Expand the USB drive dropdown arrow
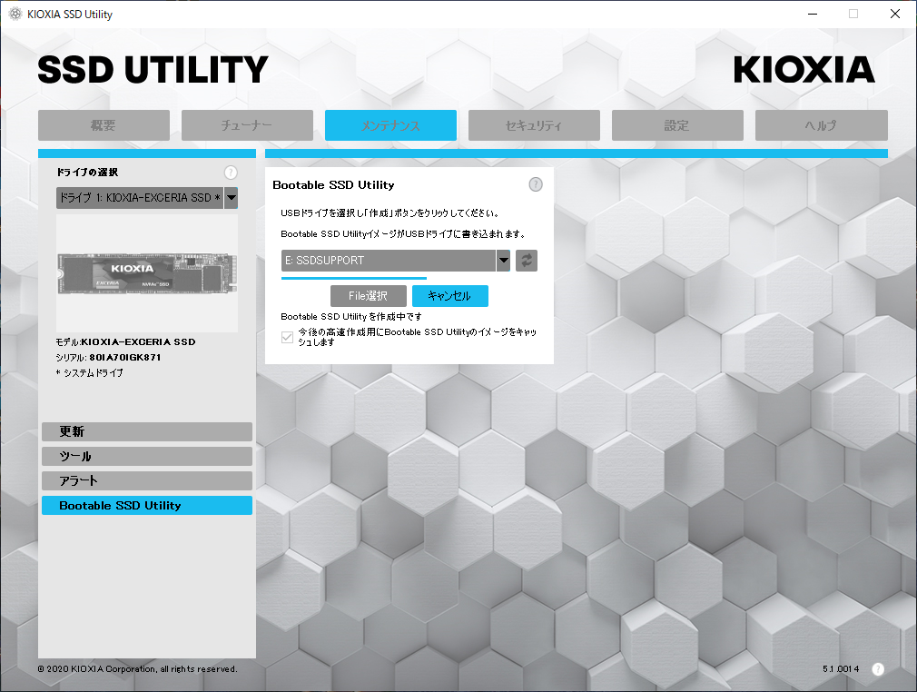 503,261
